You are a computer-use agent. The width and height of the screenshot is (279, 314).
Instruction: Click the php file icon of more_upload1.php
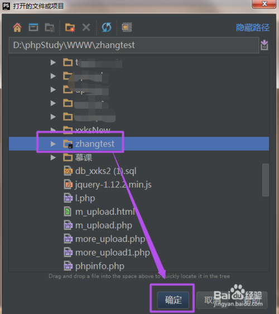[x=68, y=252]
